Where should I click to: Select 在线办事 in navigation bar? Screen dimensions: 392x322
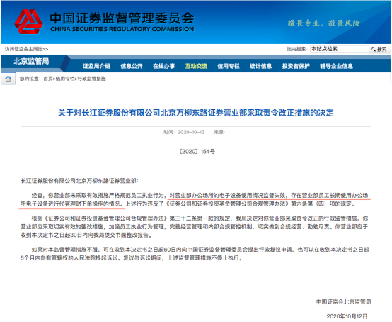pyautogui.click(x=163, y=66)
